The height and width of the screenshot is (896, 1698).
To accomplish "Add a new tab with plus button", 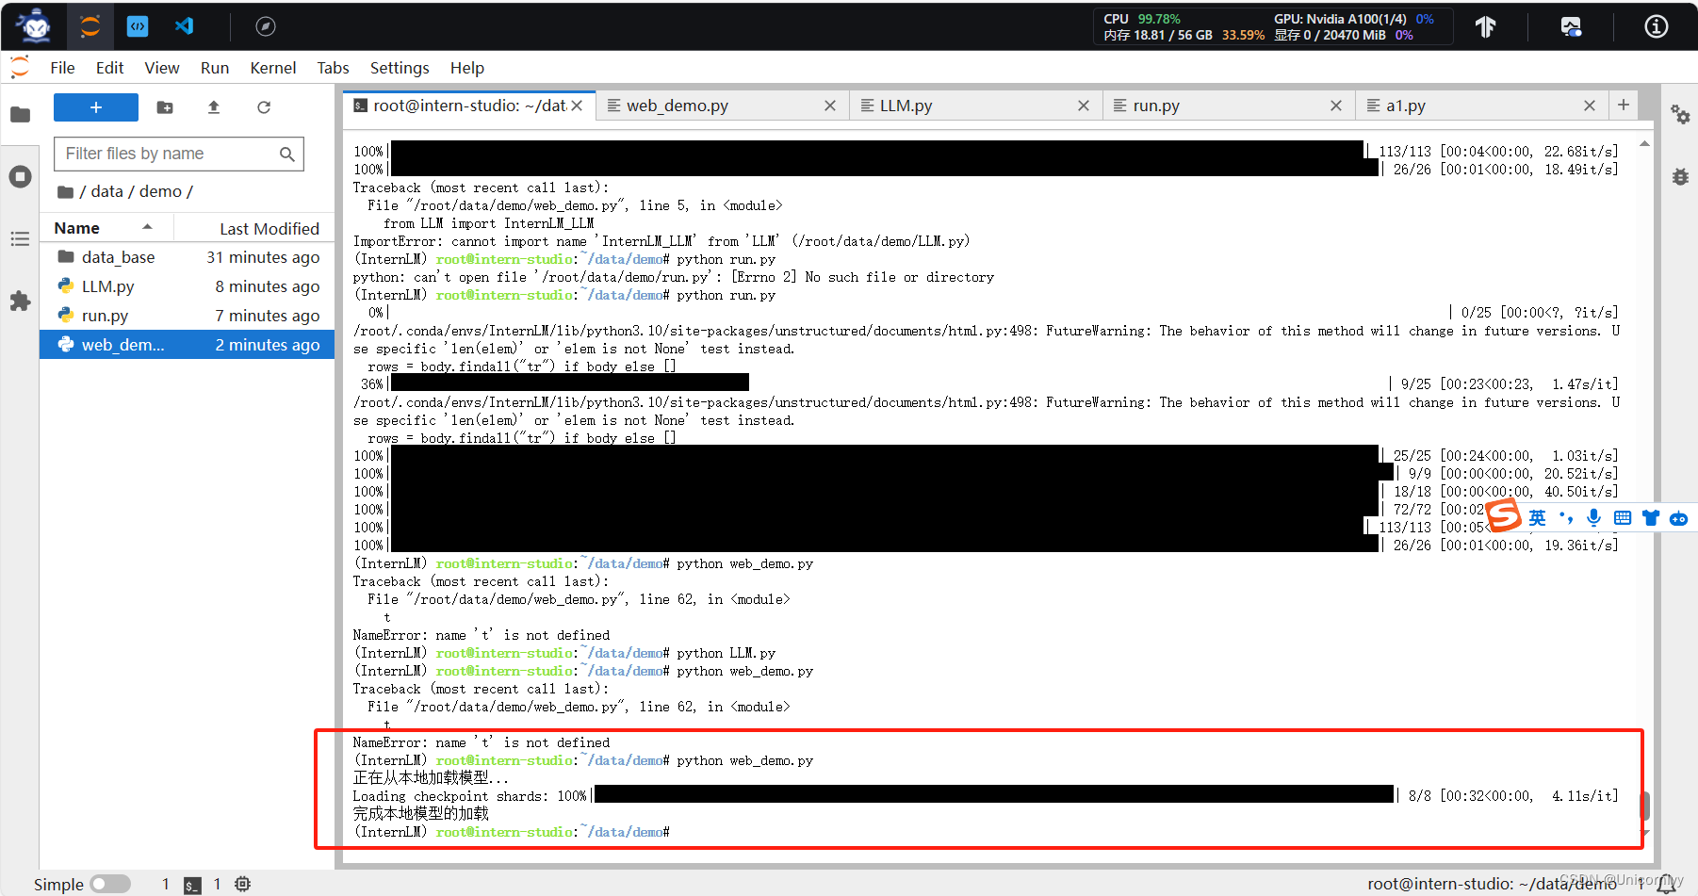I will point(1624,105).
